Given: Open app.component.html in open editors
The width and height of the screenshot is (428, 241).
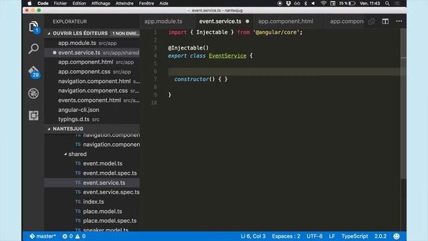Looking at the screenshot, I should (x=92, y=62).
